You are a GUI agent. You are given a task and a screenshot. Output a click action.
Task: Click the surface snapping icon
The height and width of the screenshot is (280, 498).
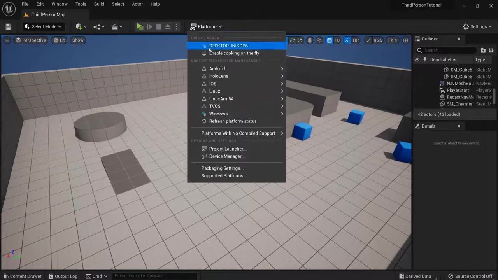coord(319,40)
